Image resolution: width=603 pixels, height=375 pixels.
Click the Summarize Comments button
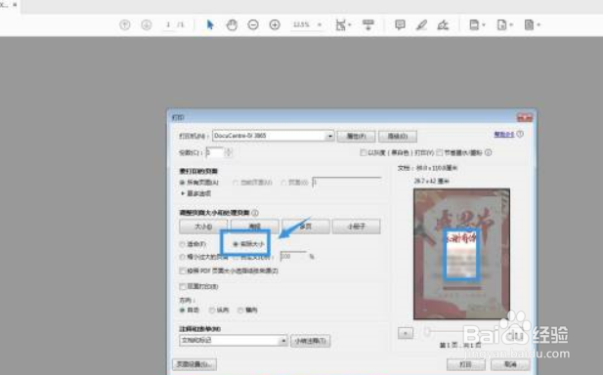click(x=311, y=341)
